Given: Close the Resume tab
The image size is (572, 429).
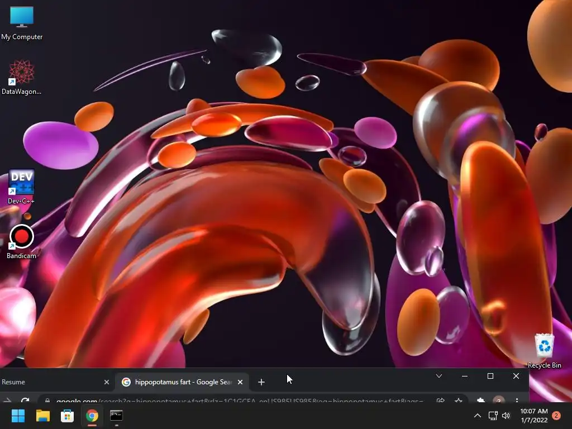Looking at the screenshot, I should [107, 382].
